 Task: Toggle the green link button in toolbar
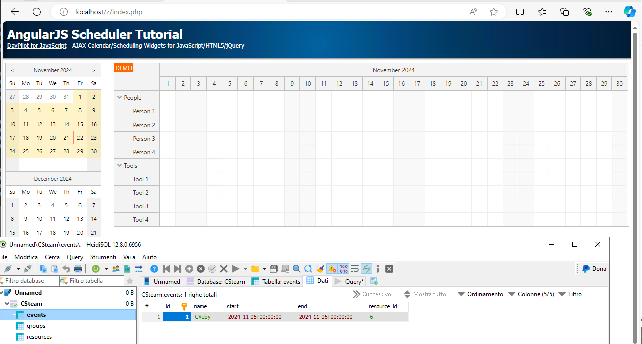point(367,269)
